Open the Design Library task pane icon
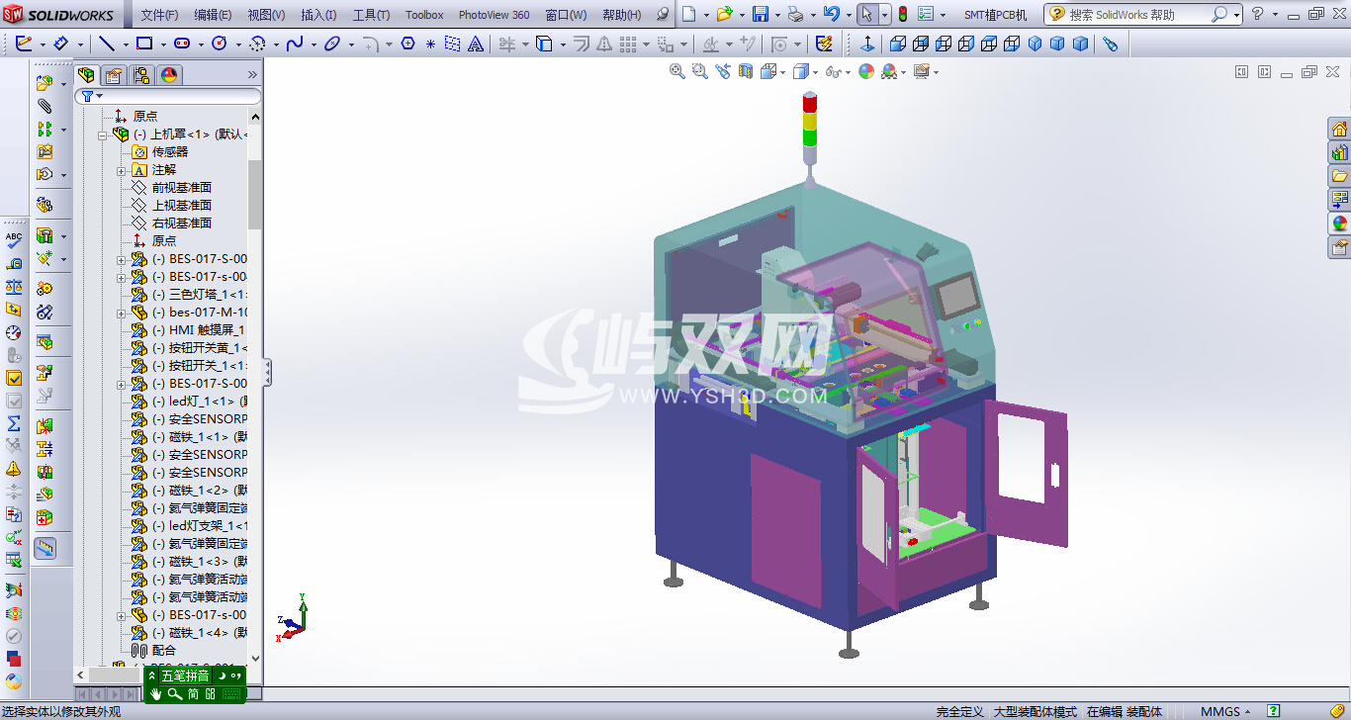The width and height of the screenshot is (1351, 720). (1339, 153)
